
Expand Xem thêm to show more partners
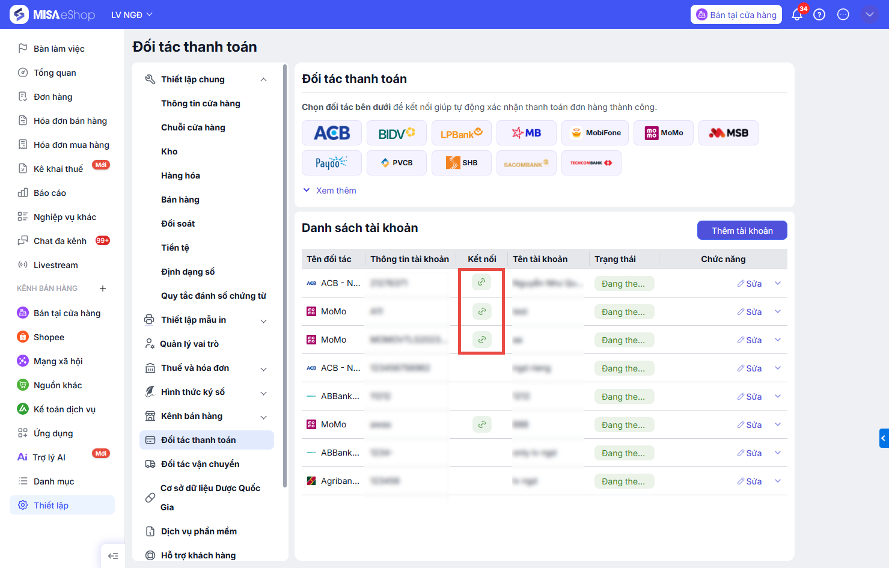pyautogui.click(x=329, y=191)
